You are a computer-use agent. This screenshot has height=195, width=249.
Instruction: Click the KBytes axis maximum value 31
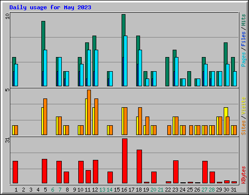[x=7, y=140]
